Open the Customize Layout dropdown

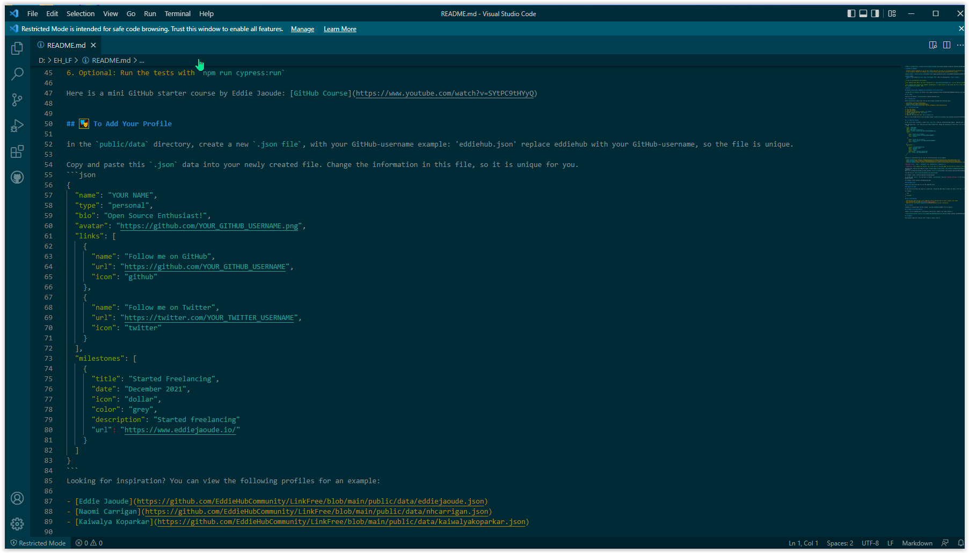892,13
